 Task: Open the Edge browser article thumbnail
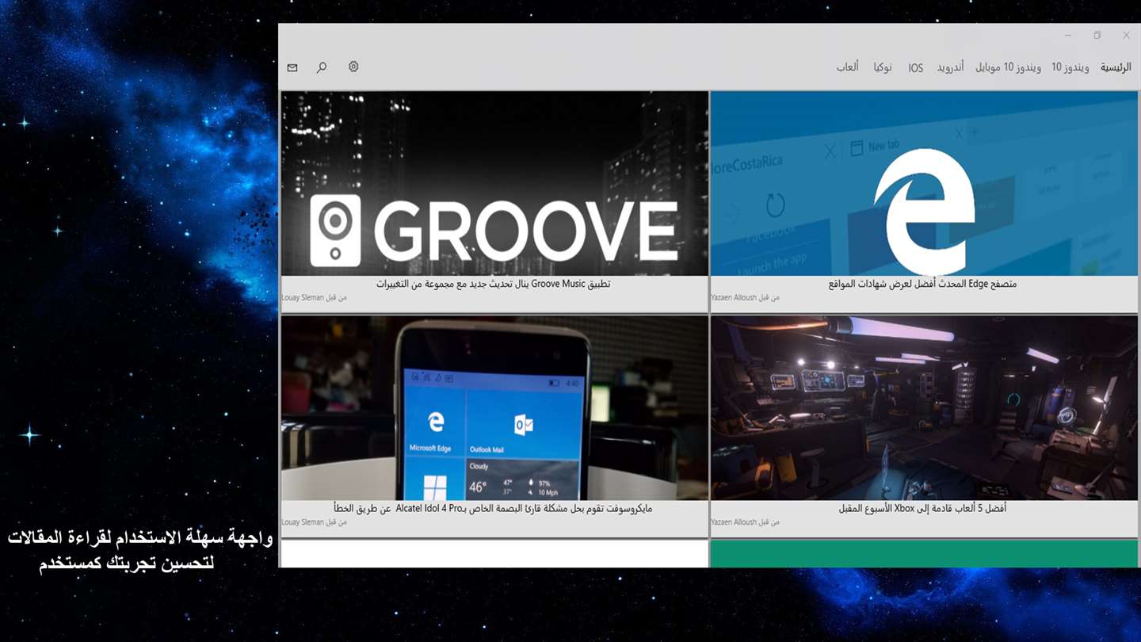coord(924,184)
